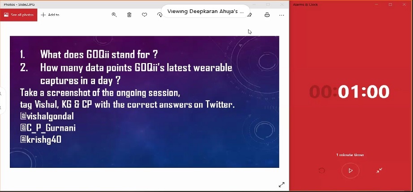
Task: Click the zoom magnifier icon in Photos
Action: 114,15
